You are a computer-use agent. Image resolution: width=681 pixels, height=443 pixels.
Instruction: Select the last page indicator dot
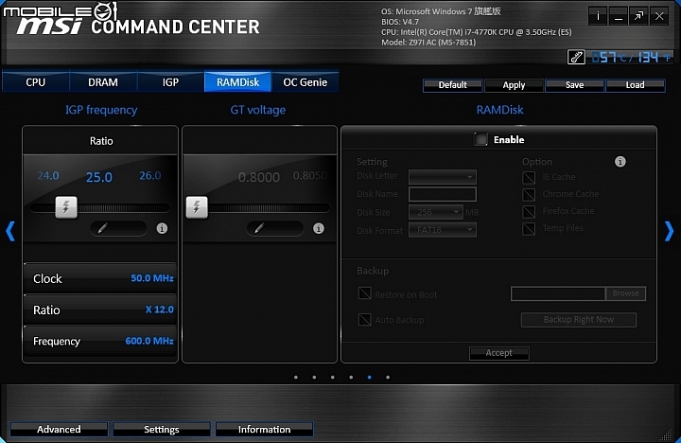click(x=388, y=378)
